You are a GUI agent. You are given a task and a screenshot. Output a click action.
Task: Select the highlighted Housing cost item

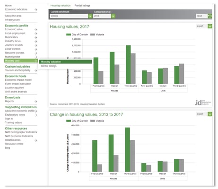21,60
